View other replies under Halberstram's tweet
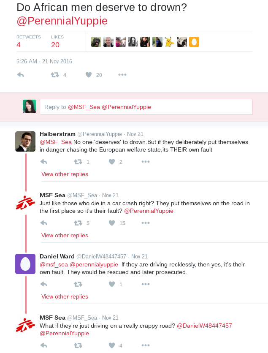This screenshot has width=268, height=353. 65,174
